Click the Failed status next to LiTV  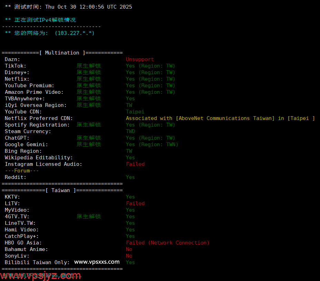[135, 203]
